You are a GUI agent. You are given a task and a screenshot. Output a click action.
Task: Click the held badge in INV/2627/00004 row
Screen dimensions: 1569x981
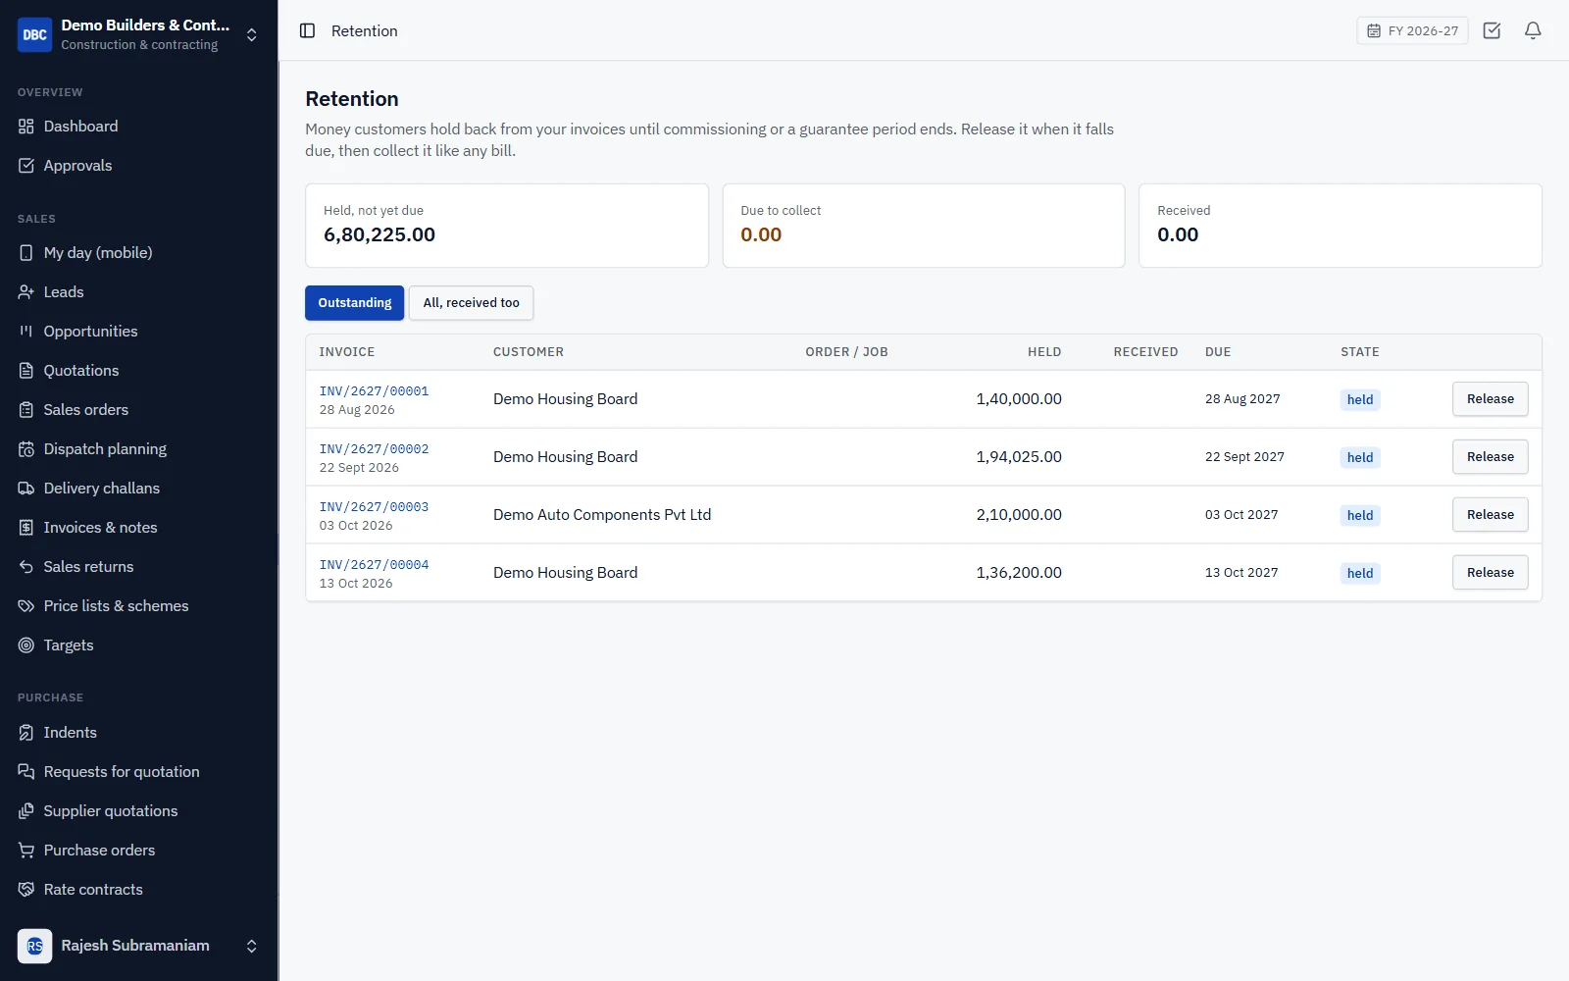[1360, 574]
